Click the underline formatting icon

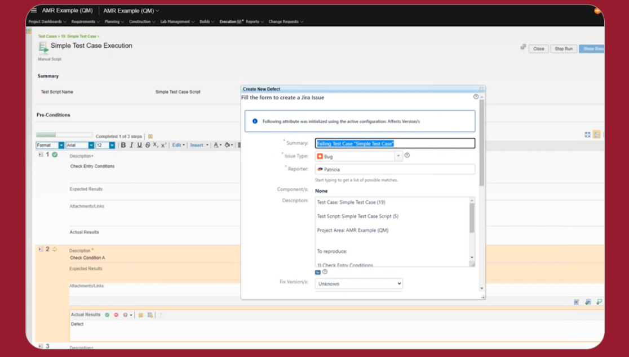coord(139,145)
